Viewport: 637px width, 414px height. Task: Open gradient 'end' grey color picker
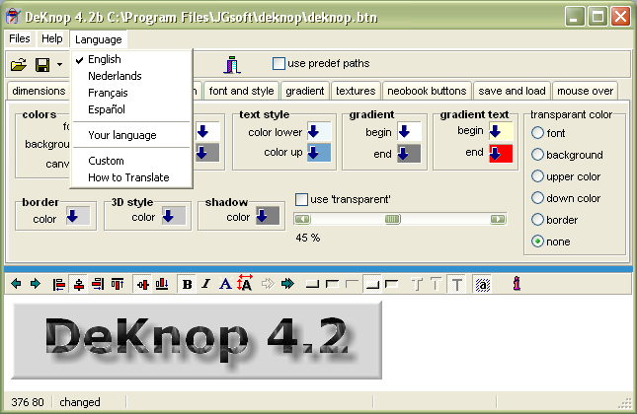pyautogui.click(x=409, y=154)
